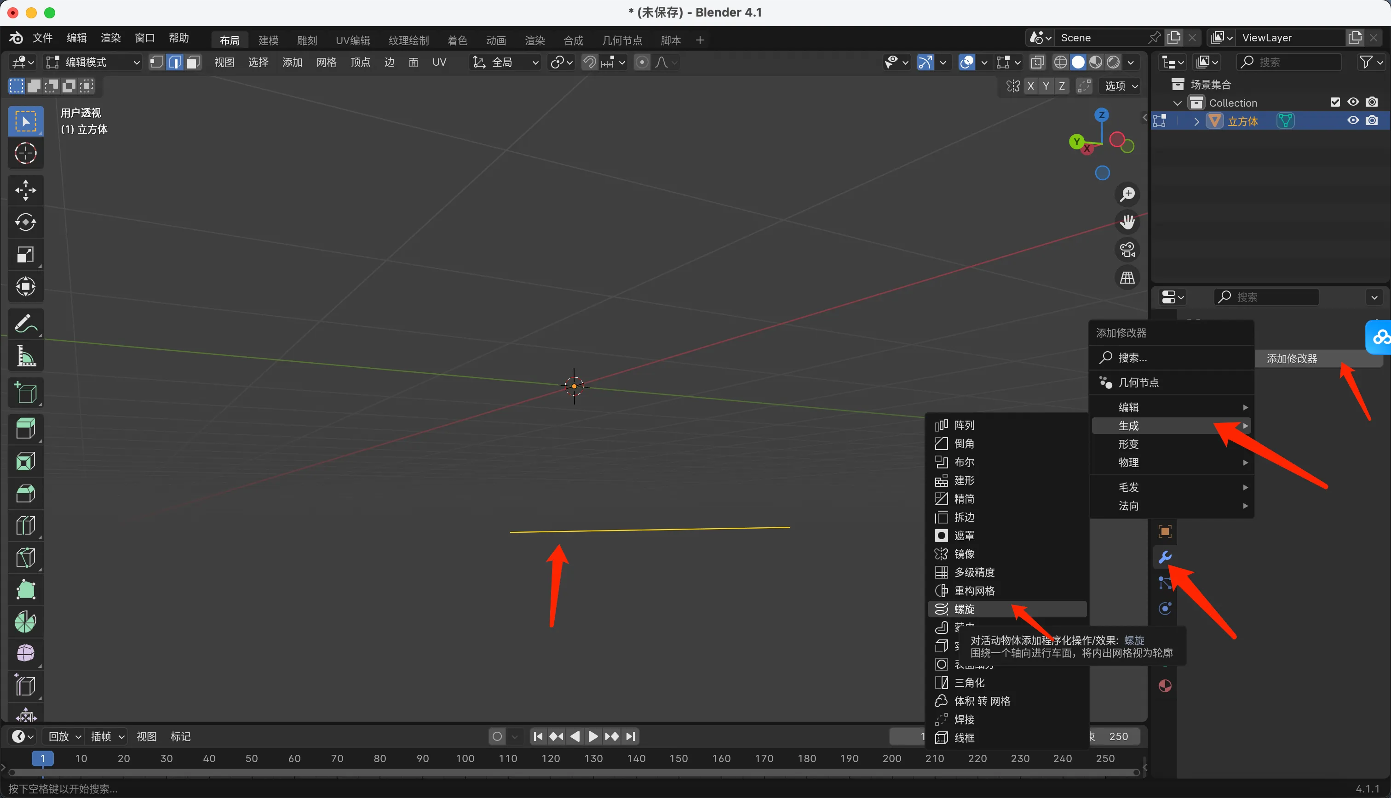Viewport: 1391px width, 798px height.
Task: Select the Measure ruler tool
Action: tap(25, 356)
